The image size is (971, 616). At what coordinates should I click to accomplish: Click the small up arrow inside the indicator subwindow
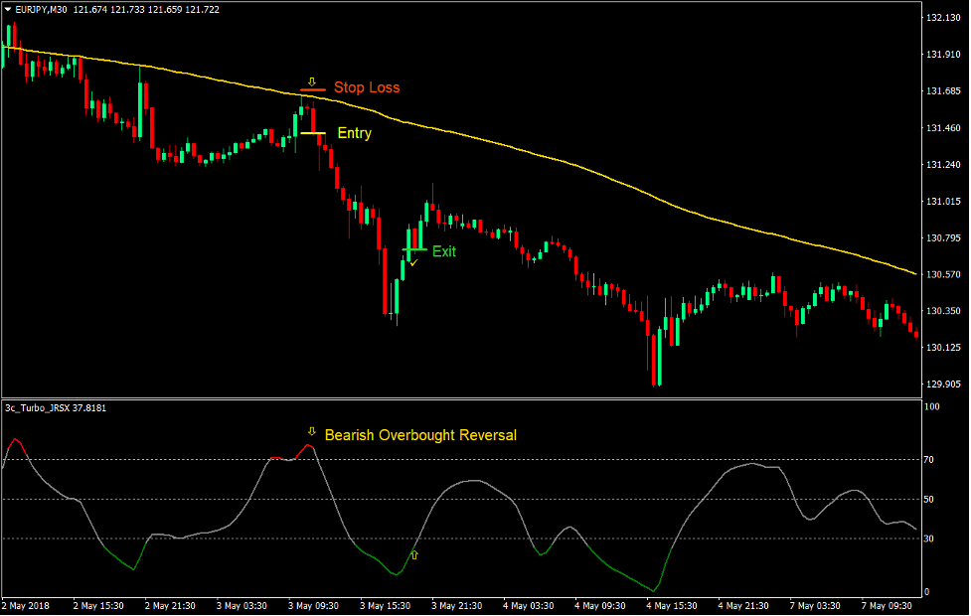(412, 555)
